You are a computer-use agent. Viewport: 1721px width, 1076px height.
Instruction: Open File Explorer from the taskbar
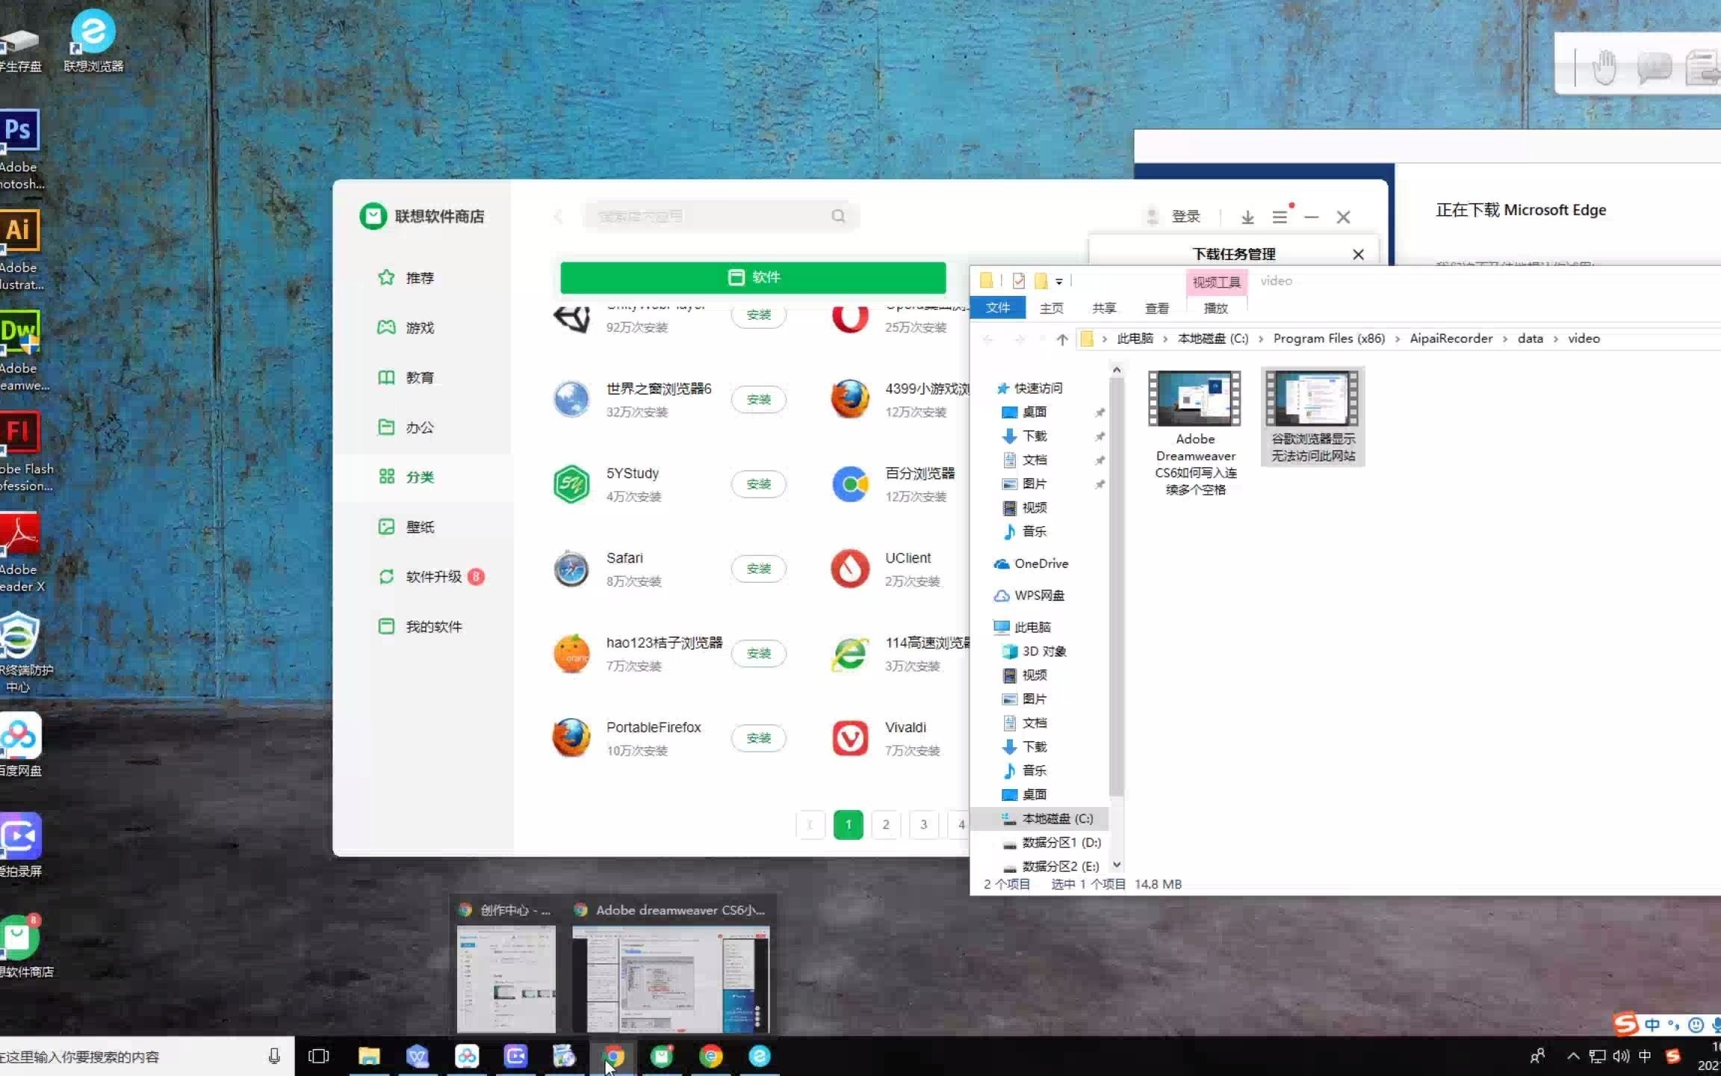click(x=369, y=1056)
